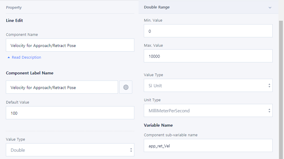Click the Component Name text field

coord(70,45)
